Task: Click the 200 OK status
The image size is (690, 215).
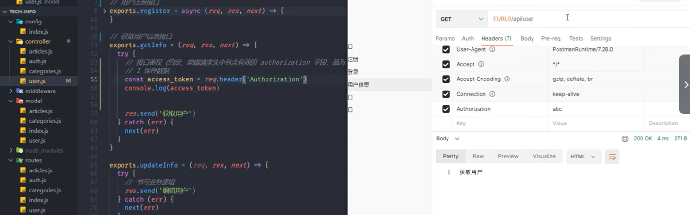Action: click(x=642, y=139)
